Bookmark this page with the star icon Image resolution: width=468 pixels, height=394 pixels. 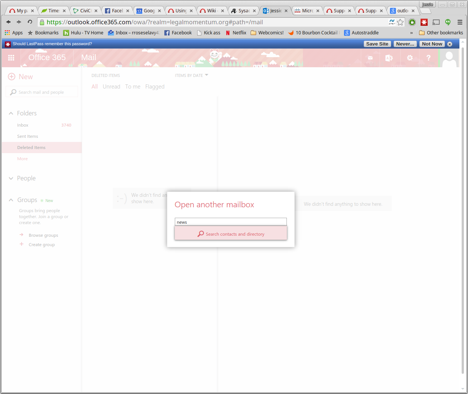400,22
